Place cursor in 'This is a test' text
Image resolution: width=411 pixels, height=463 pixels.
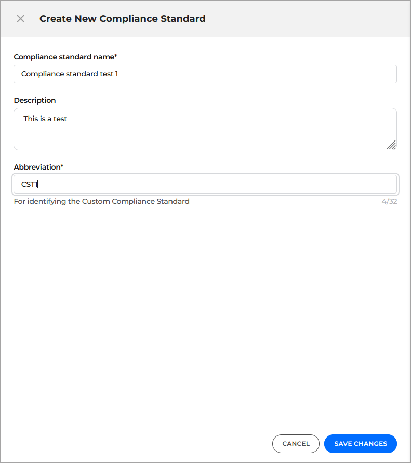coord(45,119)
